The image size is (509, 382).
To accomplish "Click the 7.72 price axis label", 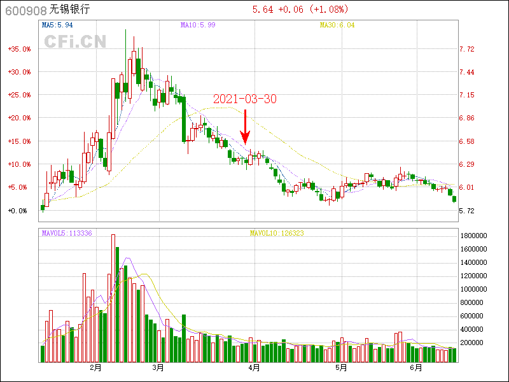I will point(467,49).
